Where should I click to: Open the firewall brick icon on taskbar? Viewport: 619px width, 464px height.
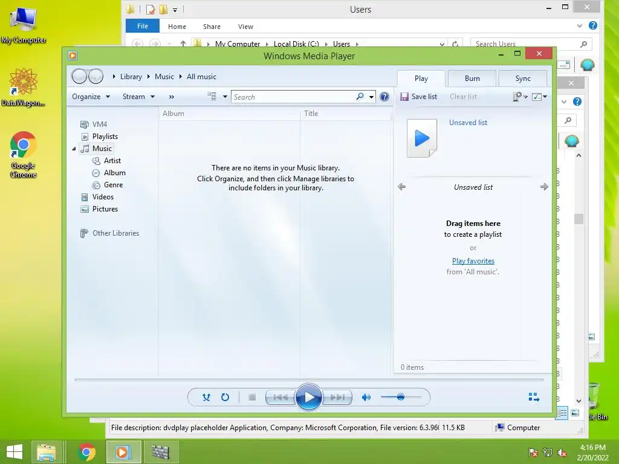point(160,452)
